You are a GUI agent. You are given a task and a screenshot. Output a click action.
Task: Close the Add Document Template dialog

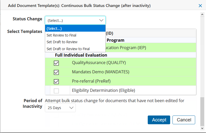click(200, 6)
